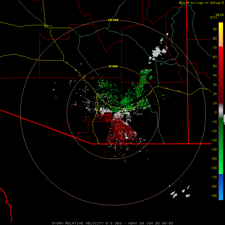Click the positive 20 scale value
The image size is (225, 225).
[215, 94]
